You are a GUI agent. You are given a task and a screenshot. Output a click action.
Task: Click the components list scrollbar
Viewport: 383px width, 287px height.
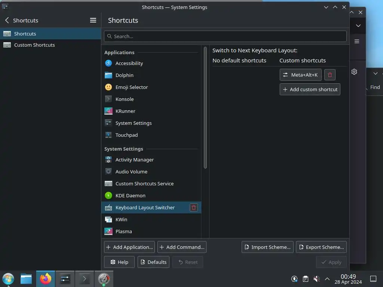205,108
